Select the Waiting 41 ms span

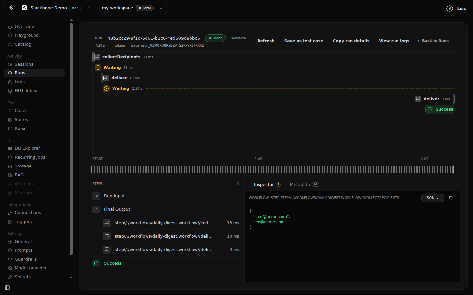coord(114,68)
